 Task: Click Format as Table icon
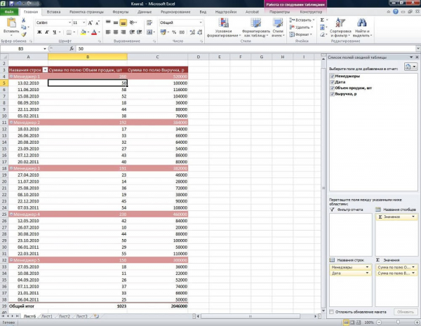point(255,28)
